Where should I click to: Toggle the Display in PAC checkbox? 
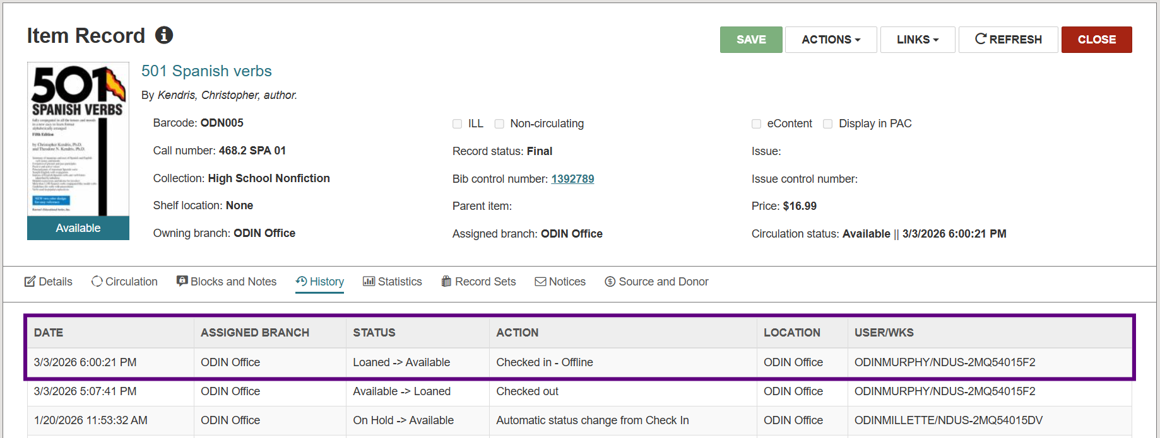coord(828,124)
